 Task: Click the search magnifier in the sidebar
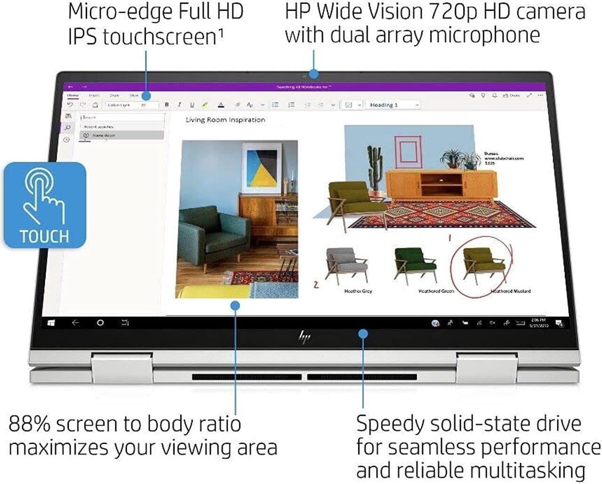point(68,128)
